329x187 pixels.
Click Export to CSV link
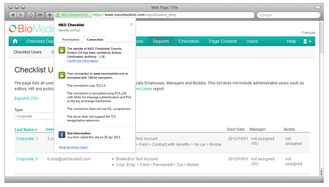coord(26,98)
